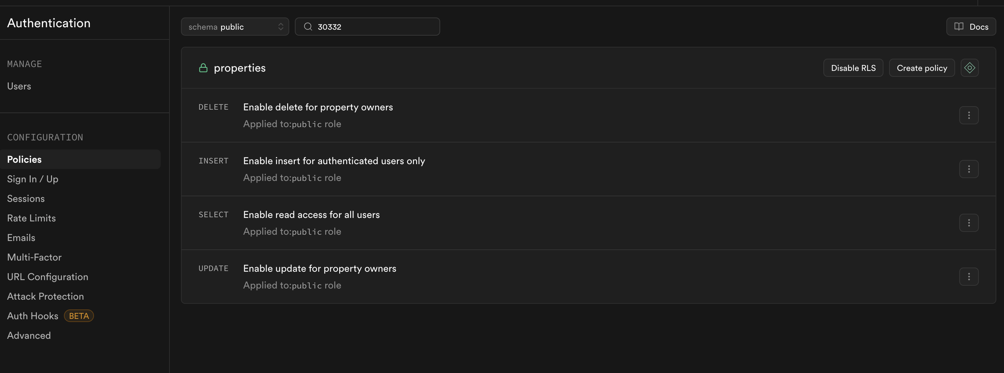Open the three-dot menu for the DELETE policy
Viewport: 1004px width, 373px height.
click(x=968, y=115)
